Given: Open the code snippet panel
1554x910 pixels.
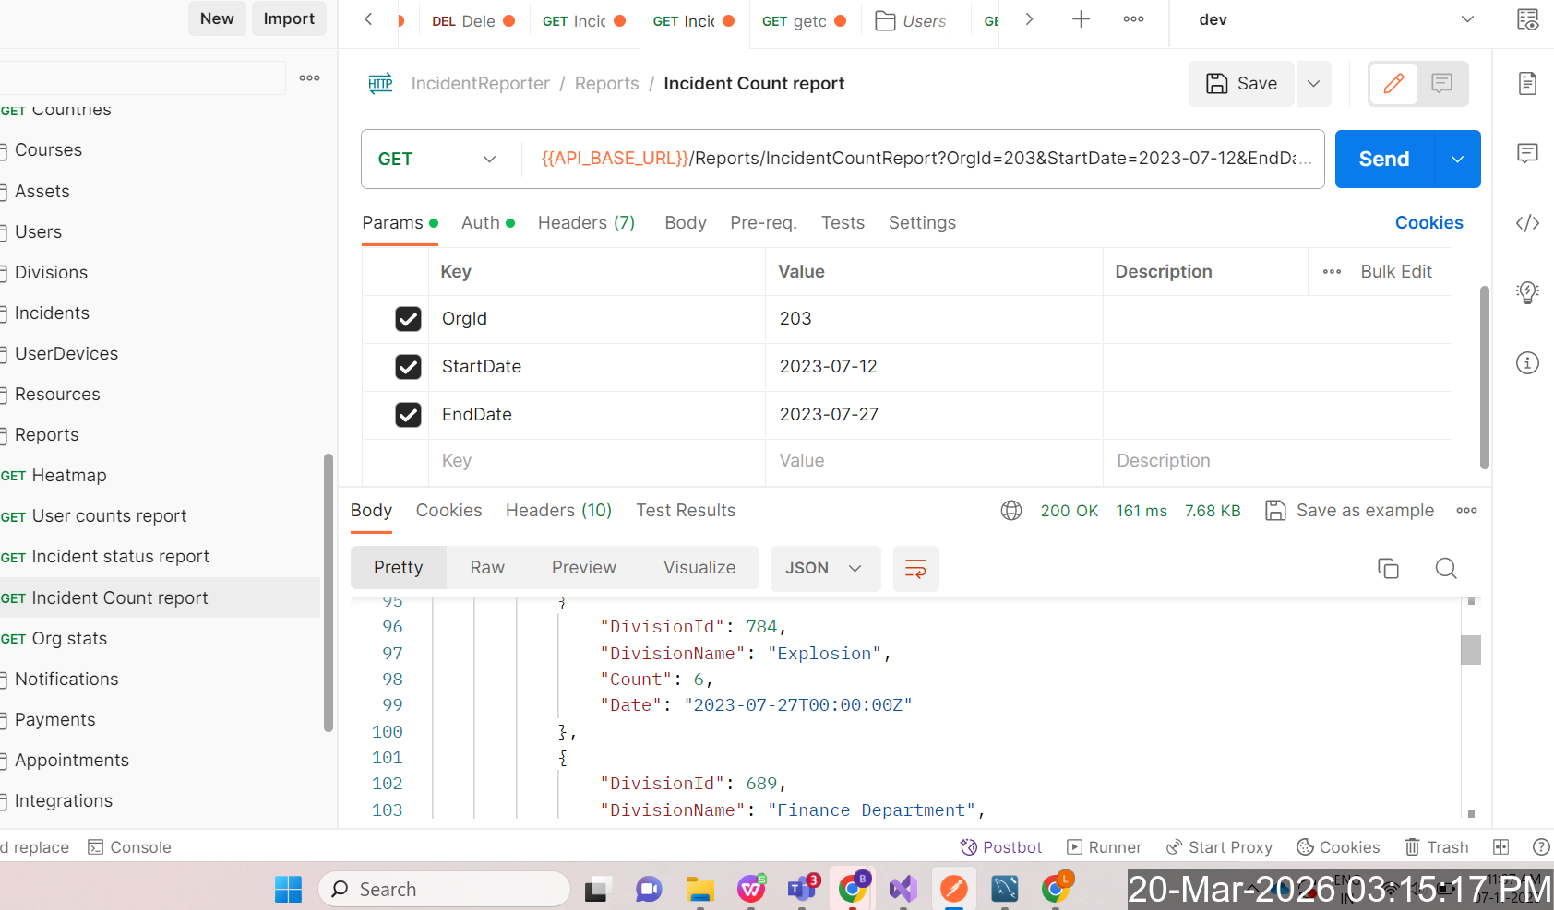Looking at the screenshot, I should (x=1527, y=223).
